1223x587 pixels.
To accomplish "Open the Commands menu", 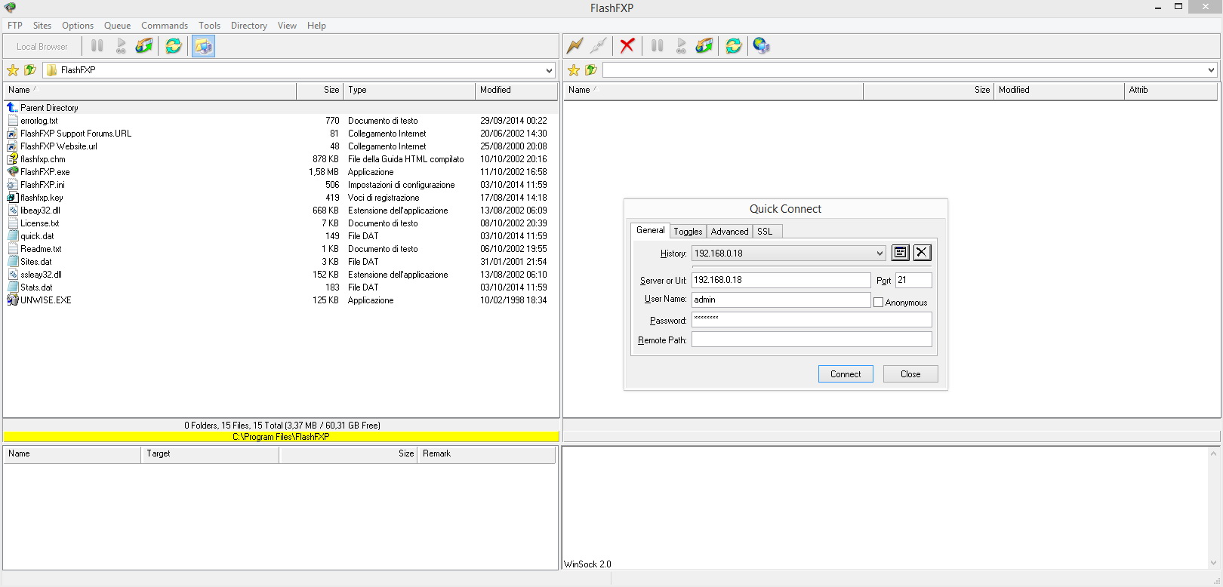I will 165,26.
